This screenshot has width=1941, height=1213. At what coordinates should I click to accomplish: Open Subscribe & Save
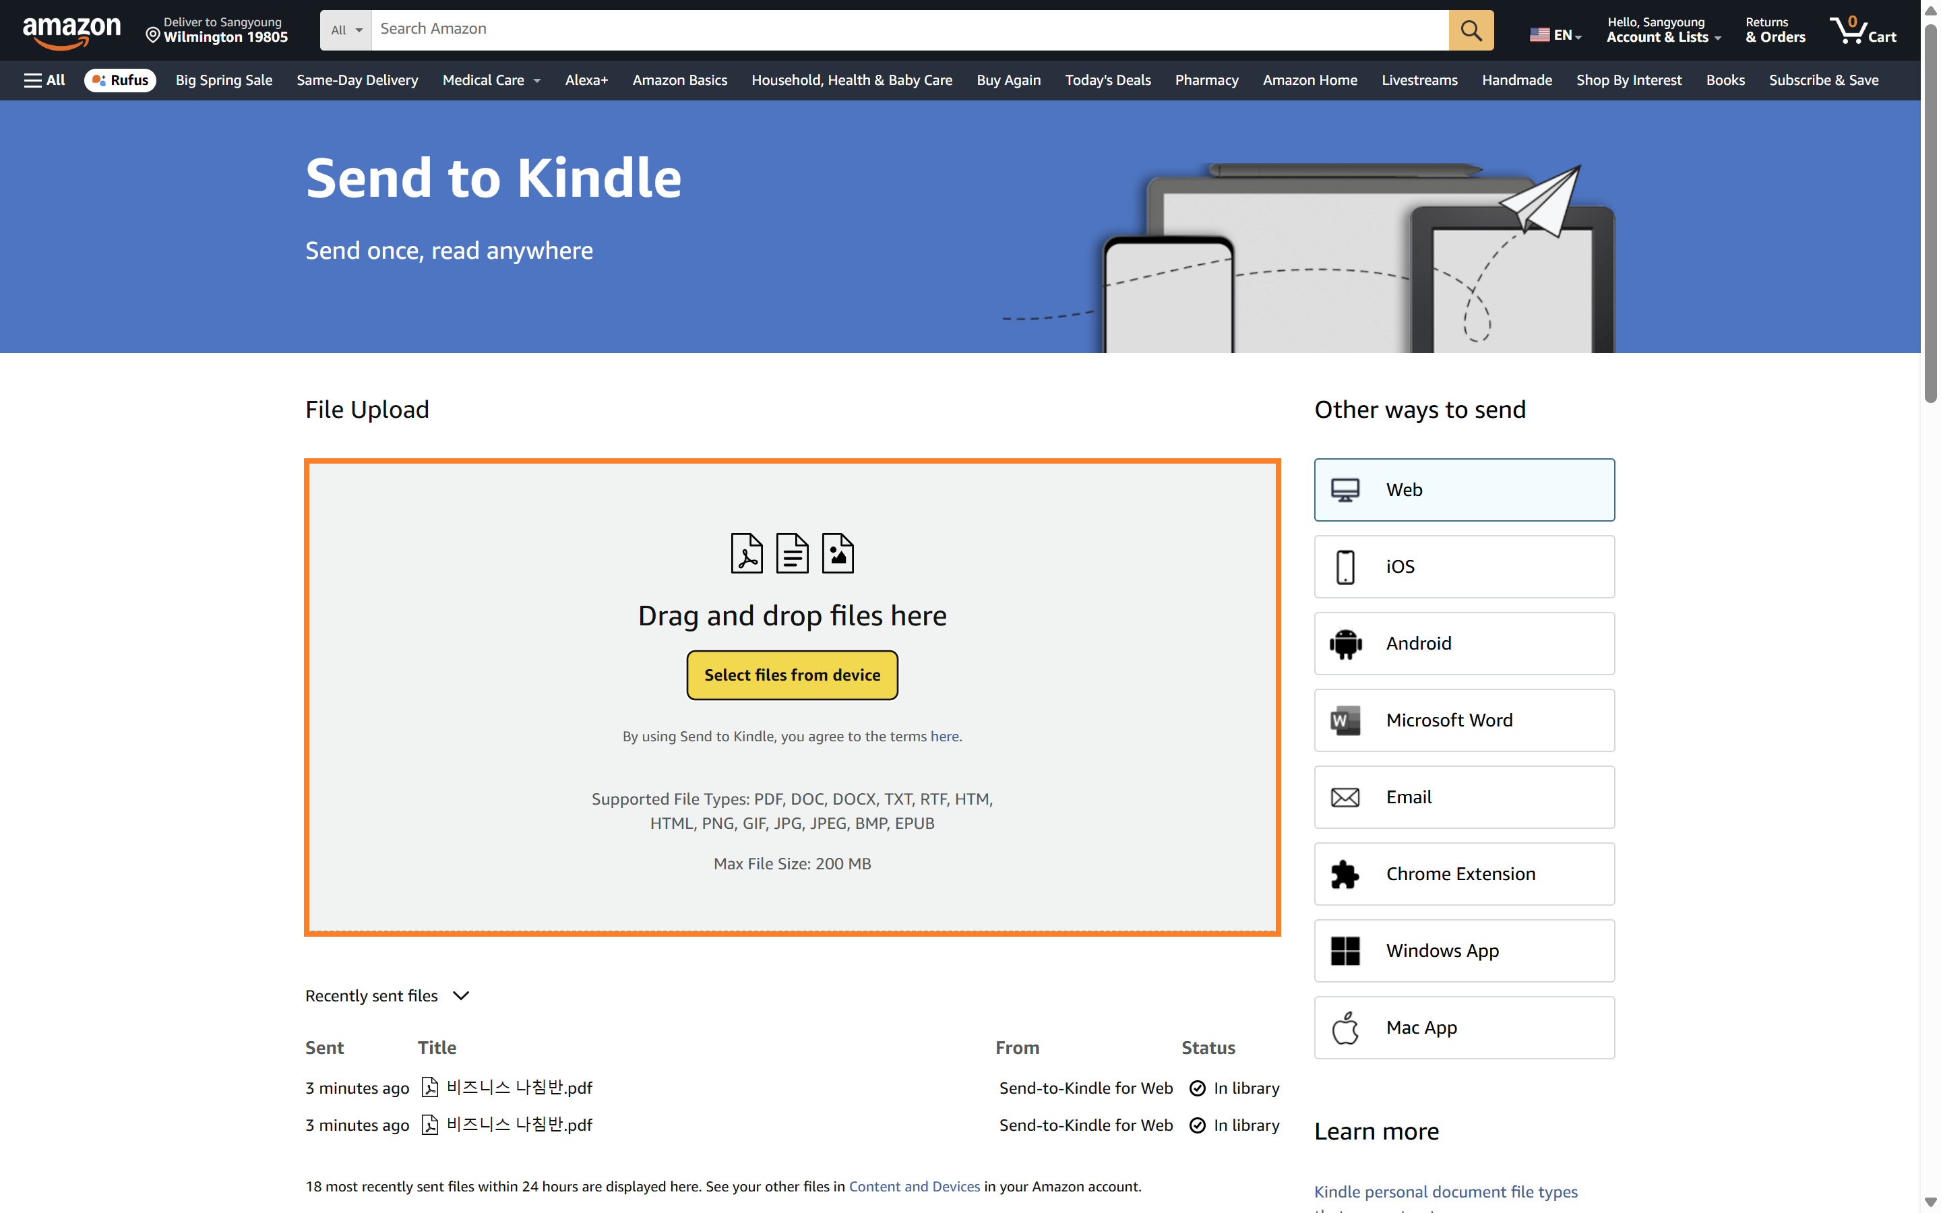(x=1823, y=80)
